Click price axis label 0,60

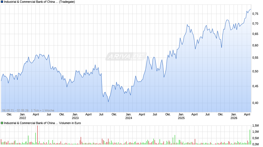255,46
